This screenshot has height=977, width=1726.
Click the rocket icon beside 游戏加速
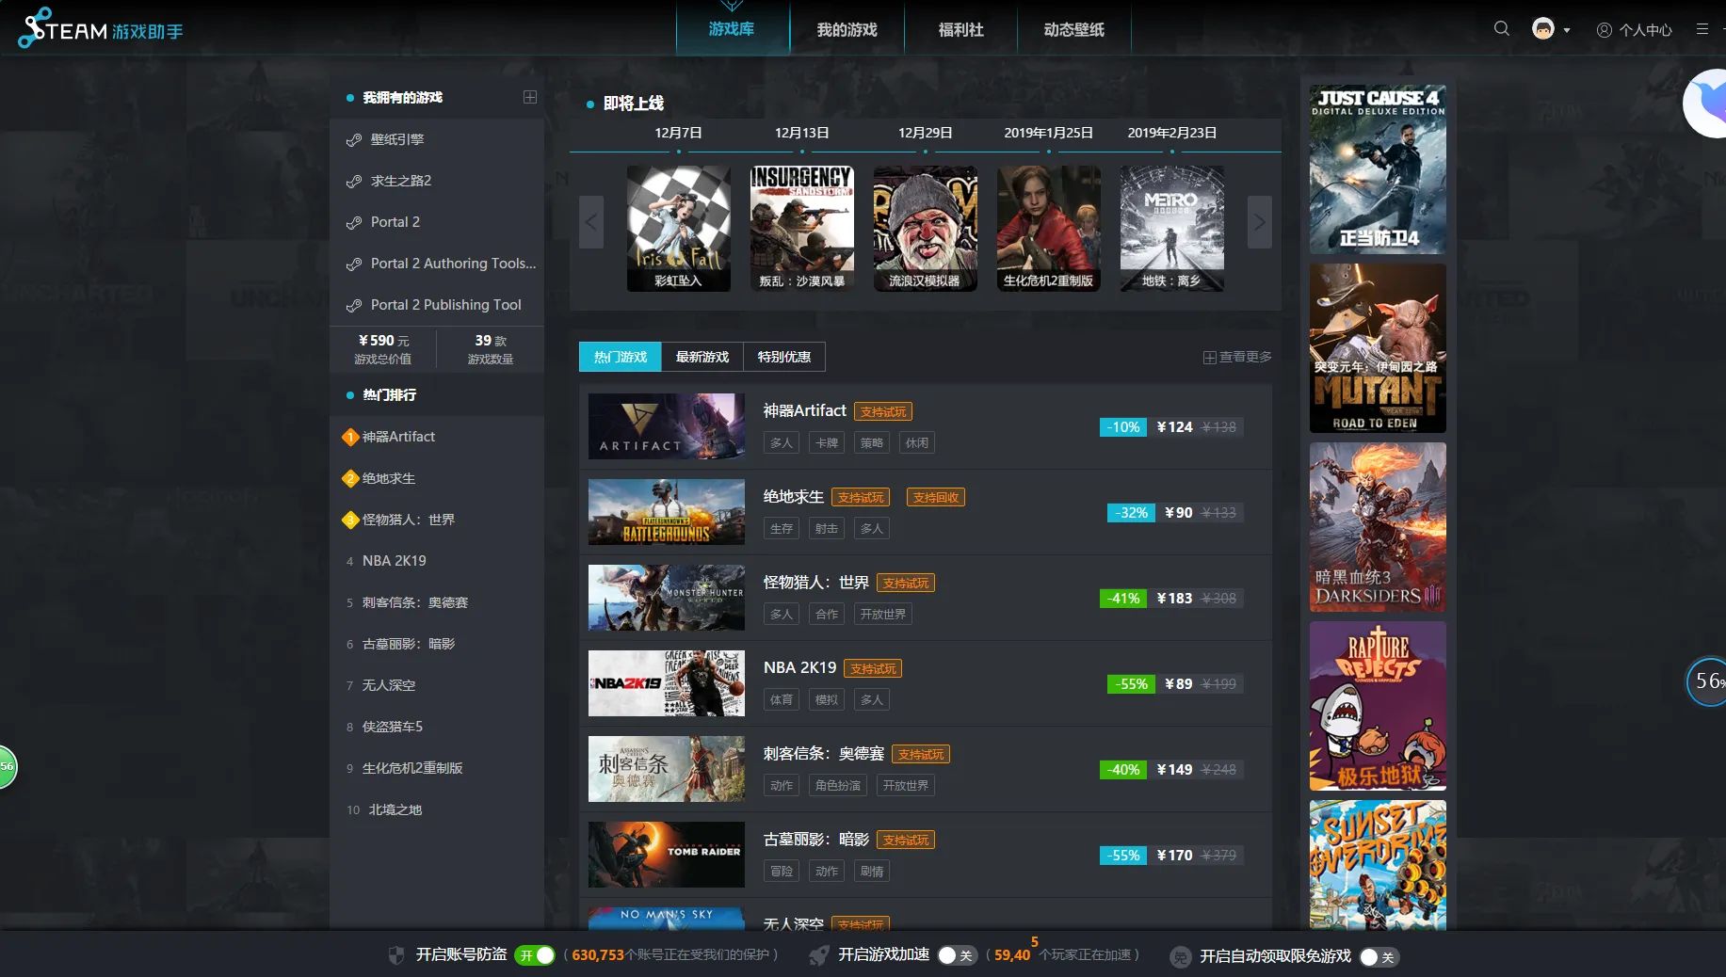tap(818, 955)
